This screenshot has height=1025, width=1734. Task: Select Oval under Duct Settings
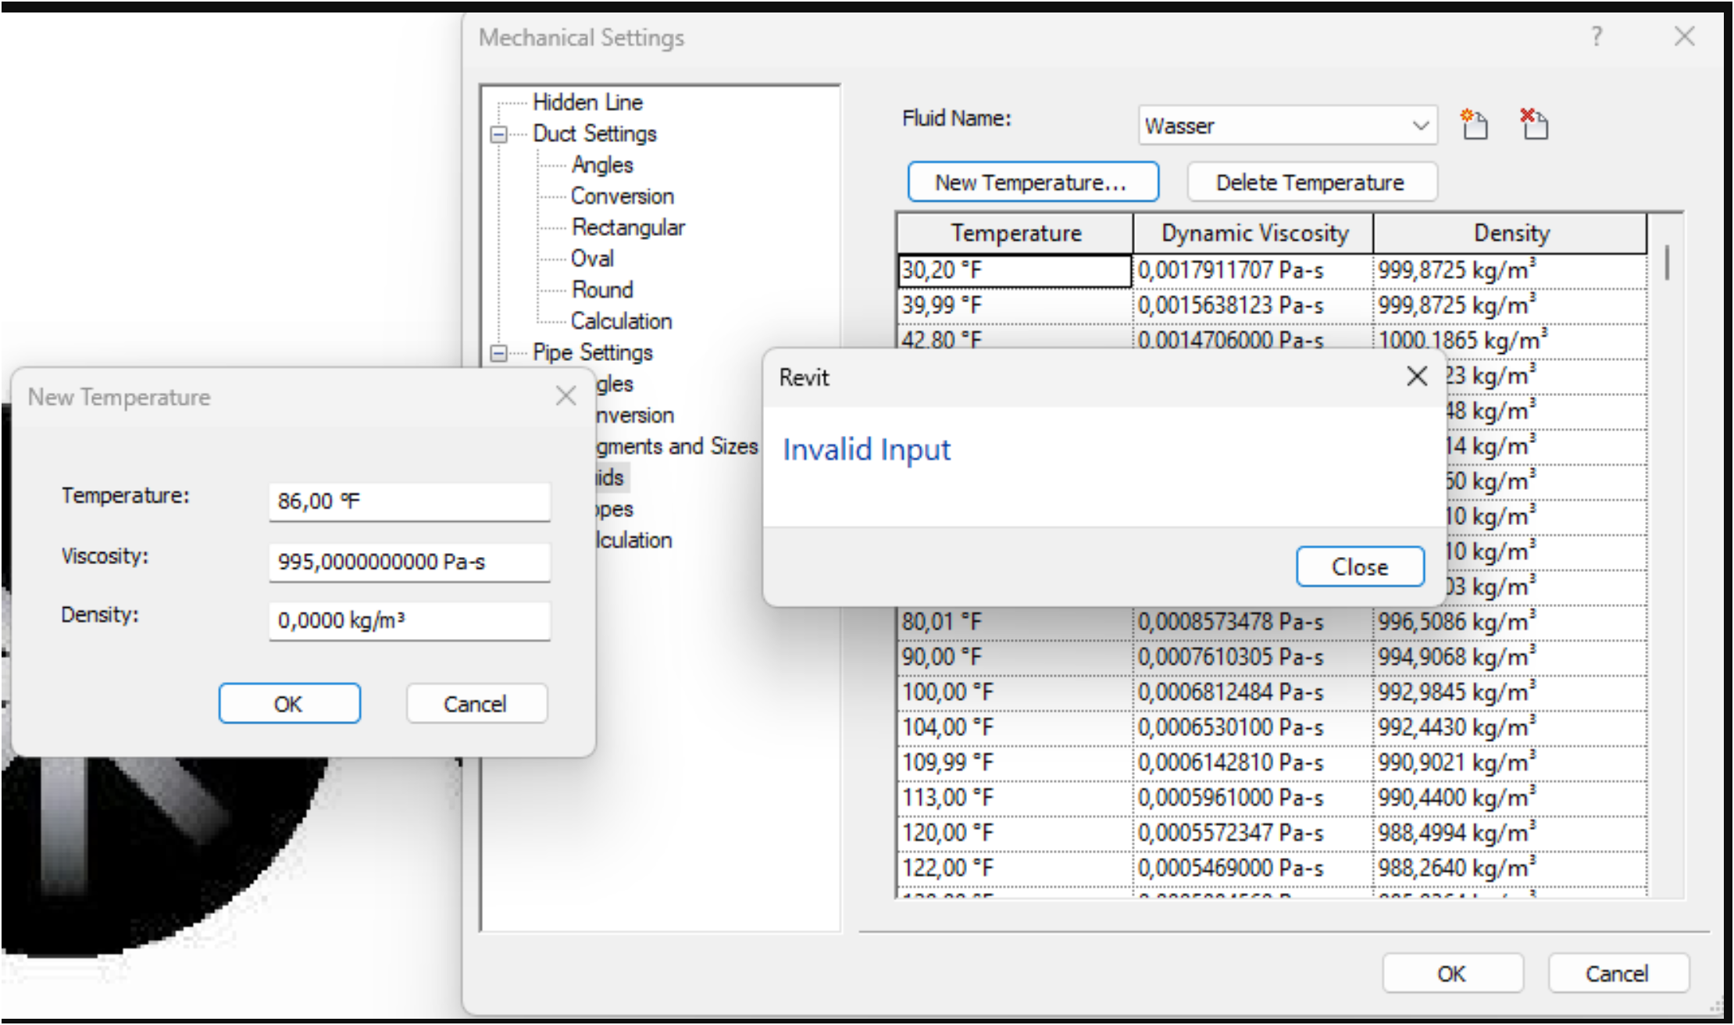click(592, 259)
